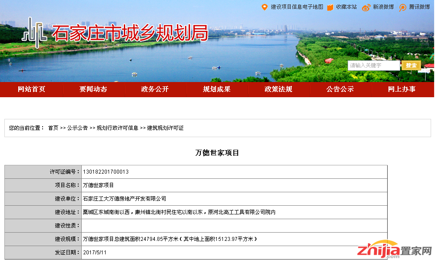This screenshot has height=263, width=435.
Task: Click the 建设规模 label
Action: click(x=67, y=239)
